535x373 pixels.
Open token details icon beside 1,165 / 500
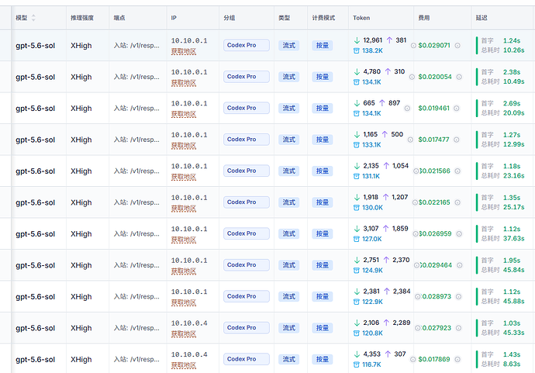(x=410, y=140)
